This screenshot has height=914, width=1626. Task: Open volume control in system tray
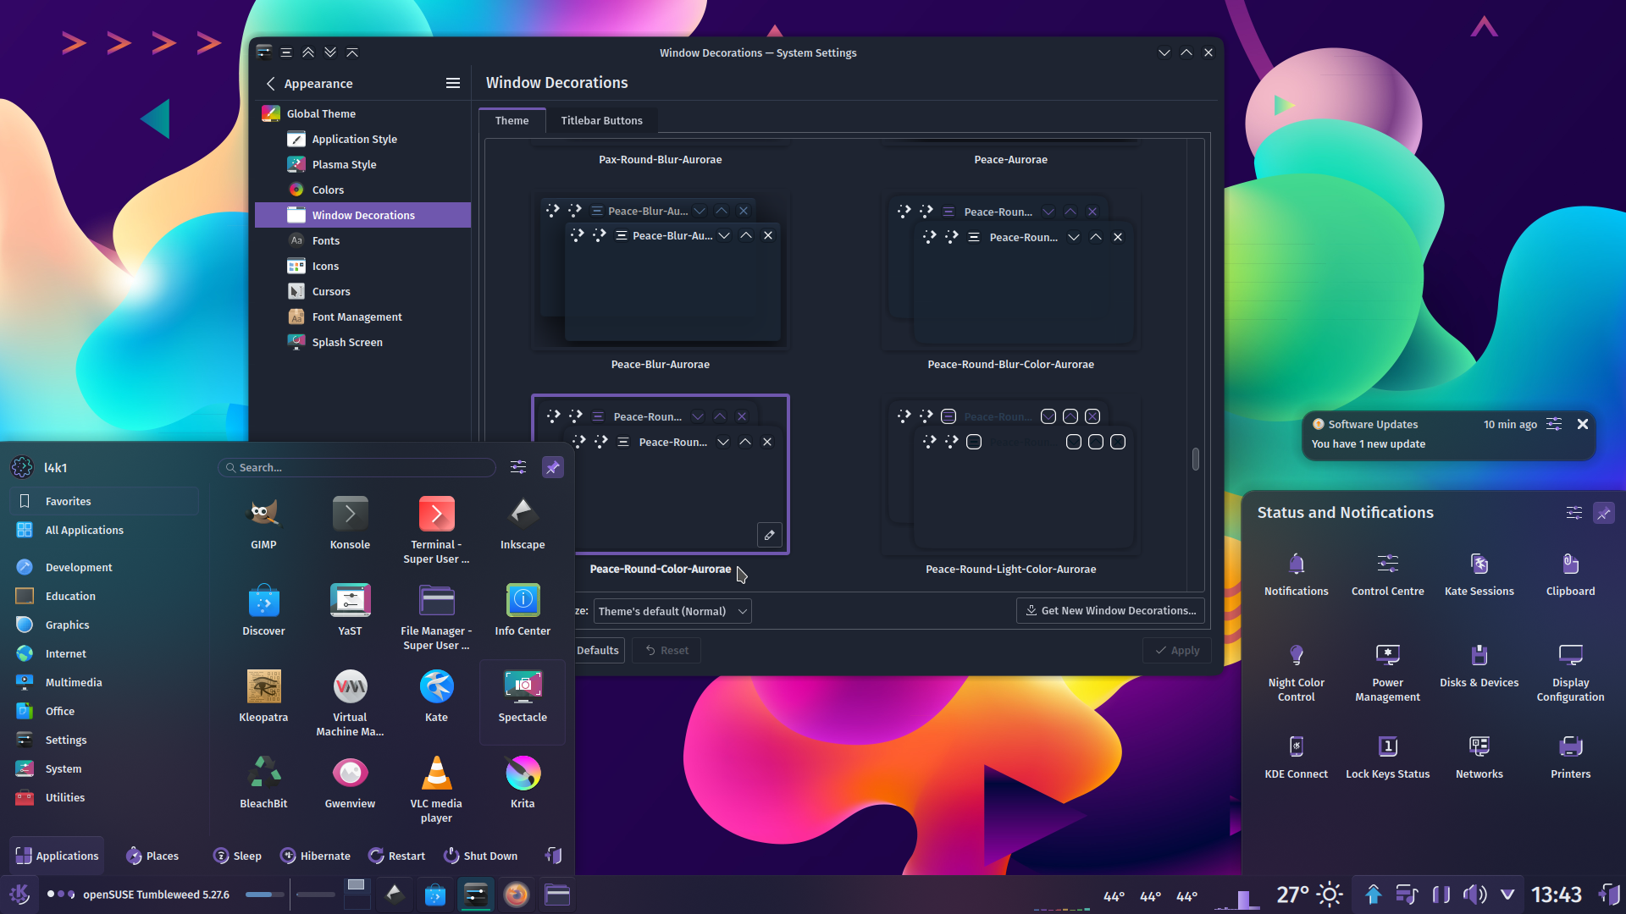[1474, 895]
